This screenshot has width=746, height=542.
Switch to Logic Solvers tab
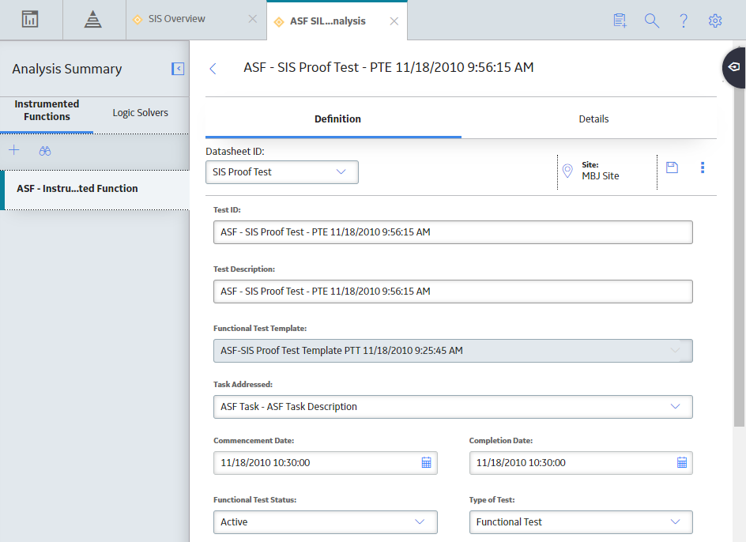tap(141, 113)
